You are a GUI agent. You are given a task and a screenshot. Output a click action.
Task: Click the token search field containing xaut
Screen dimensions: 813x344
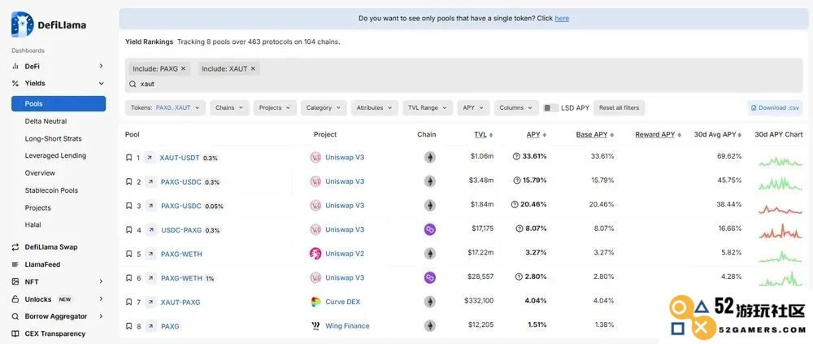(x=465, y=84)
